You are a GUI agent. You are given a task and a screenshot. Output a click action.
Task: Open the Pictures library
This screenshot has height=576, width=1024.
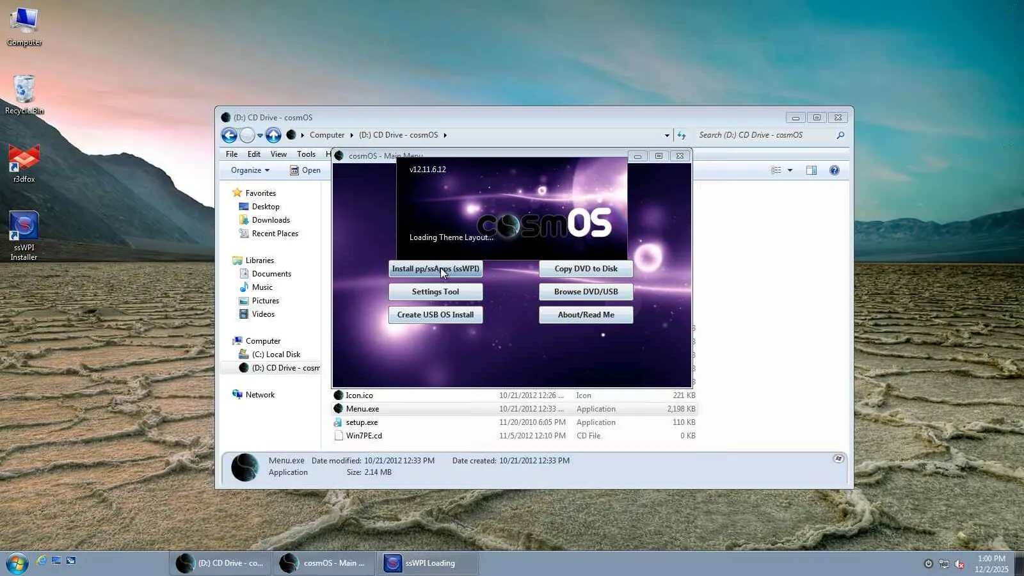(259, 301)
